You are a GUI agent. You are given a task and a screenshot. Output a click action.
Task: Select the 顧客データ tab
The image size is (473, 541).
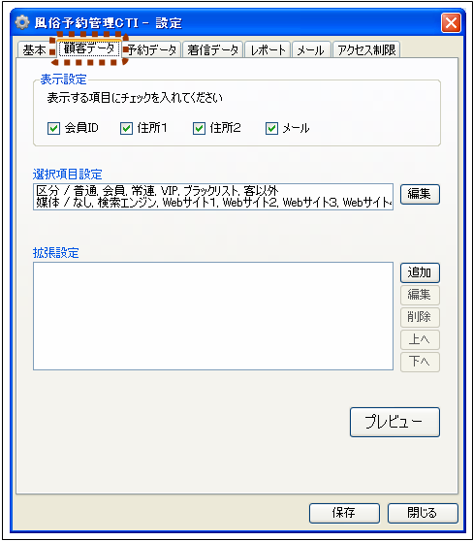pos(89,48)
